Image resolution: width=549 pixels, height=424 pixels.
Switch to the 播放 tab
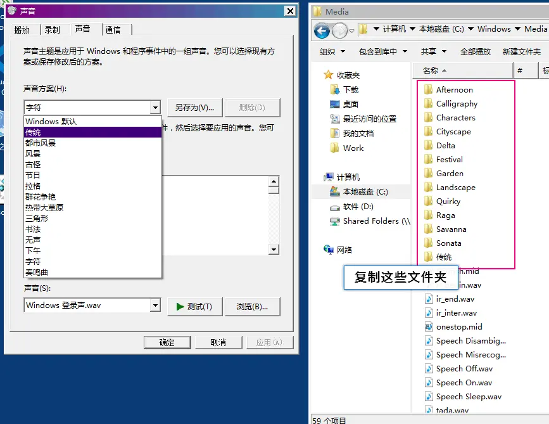pyautogui.click(x=25, y=30)
